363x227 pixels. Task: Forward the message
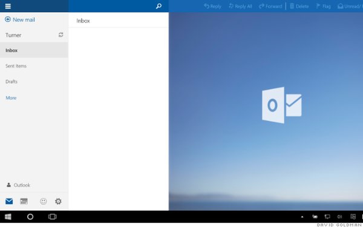pyautogui.click(x=270, y=6)
